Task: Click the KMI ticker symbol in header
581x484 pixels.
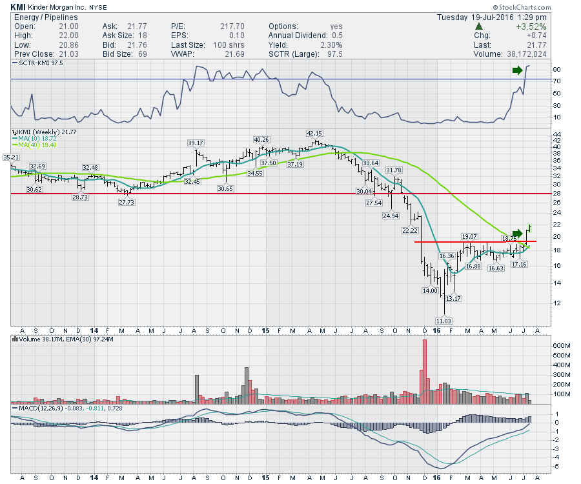Action: (18, 6)
